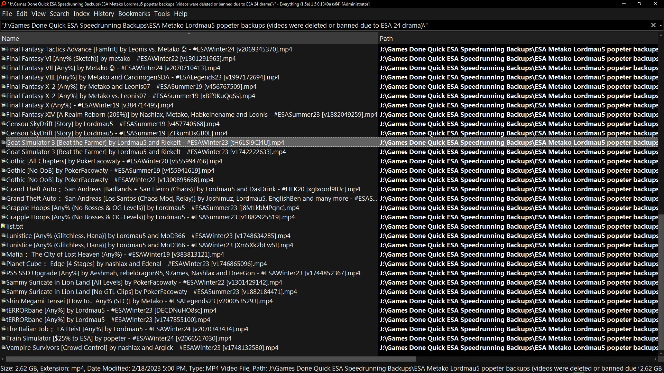Screen dimensions: 664x373
Task: Click file icon of GTA San Andreas Badlands row
Action: [3, 189]
